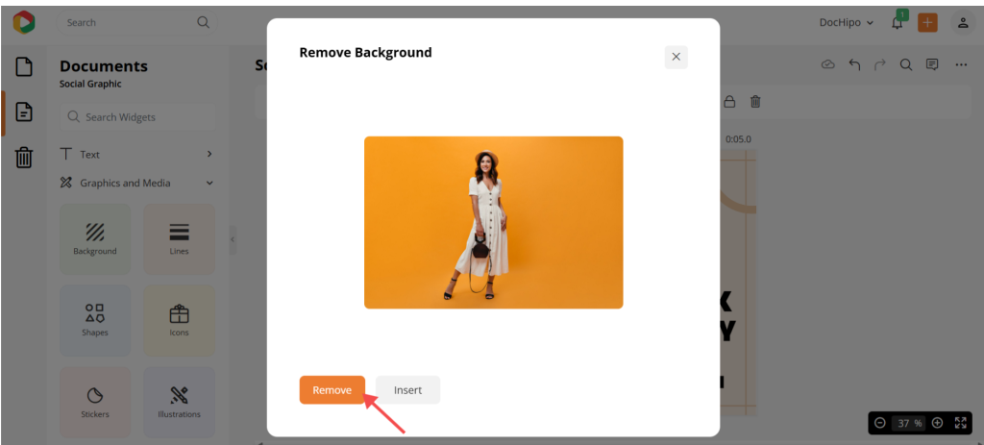Click the Social Graphic label
The image size is (984, 445).
[x=90, y=85]
